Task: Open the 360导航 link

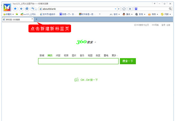Action: click(x=155, y=25)
